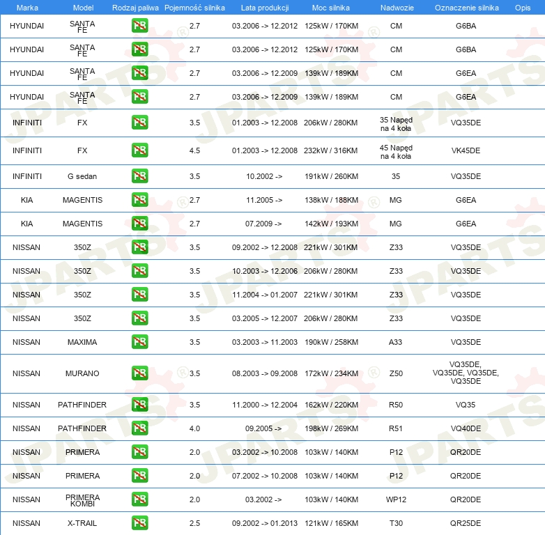The width and height of the screenshot is (545, 535).
Task: Select the MAXIMA model cell
Action: (x=82, y=342)
